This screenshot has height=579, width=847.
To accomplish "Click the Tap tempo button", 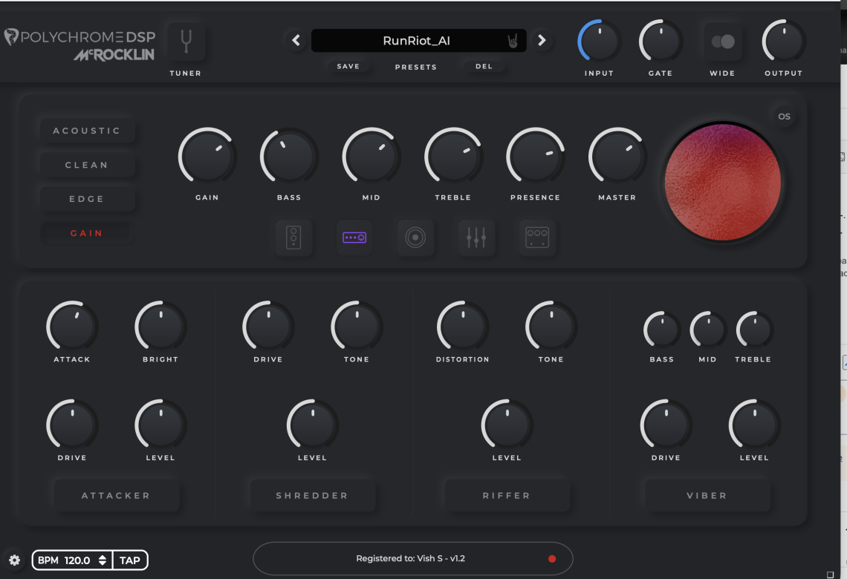I will (x=129, y=560).
